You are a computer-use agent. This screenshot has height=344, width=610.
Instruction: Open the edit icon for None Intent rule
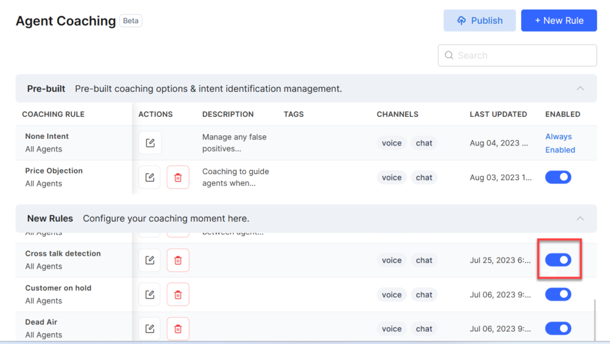point(150,142)
